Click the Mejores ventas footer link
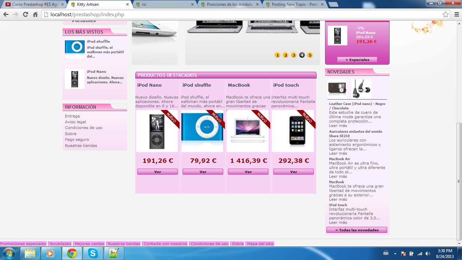Viewport: 462px width, 260px height. (89, 244)
